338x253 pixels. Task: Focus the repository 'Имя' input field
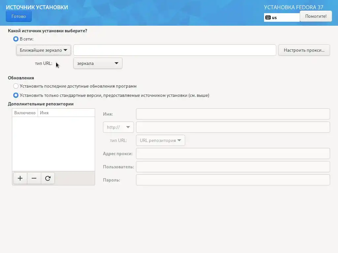[233, 114]
